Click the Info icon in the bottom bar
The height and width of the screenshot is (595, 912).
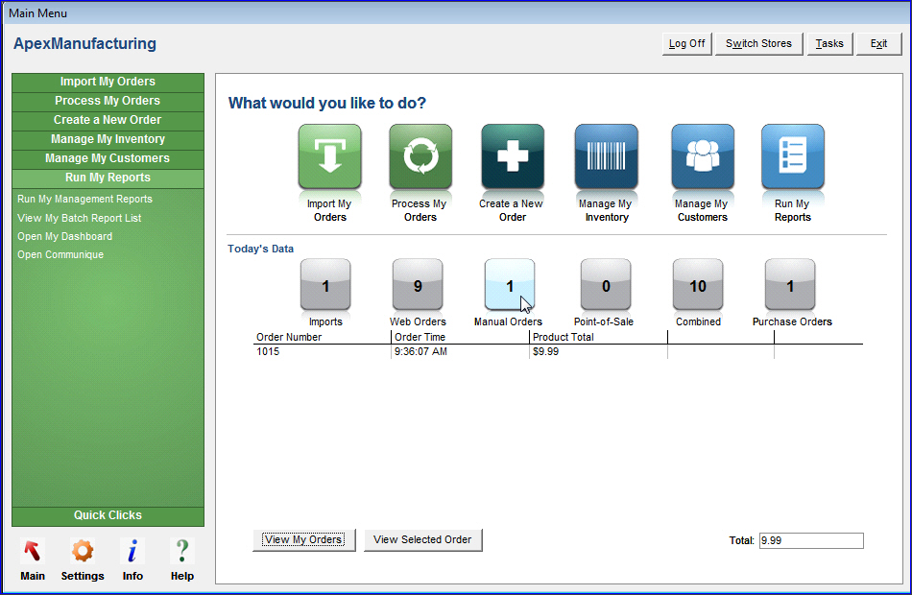pyautogui.click(x=132, y=552)
